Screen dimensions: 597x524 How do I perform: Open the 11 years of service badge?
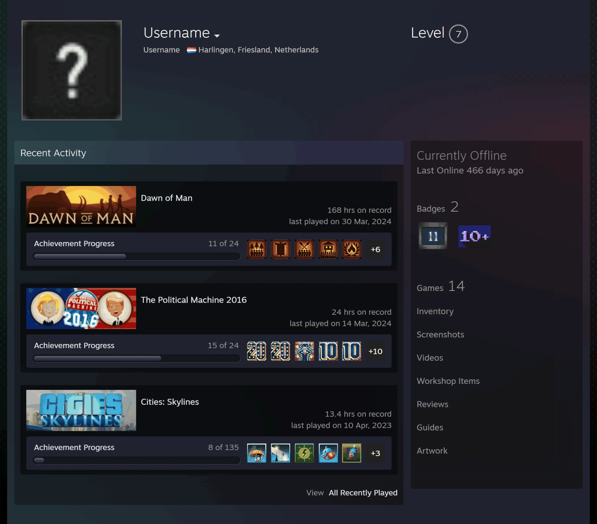point(433,236)
